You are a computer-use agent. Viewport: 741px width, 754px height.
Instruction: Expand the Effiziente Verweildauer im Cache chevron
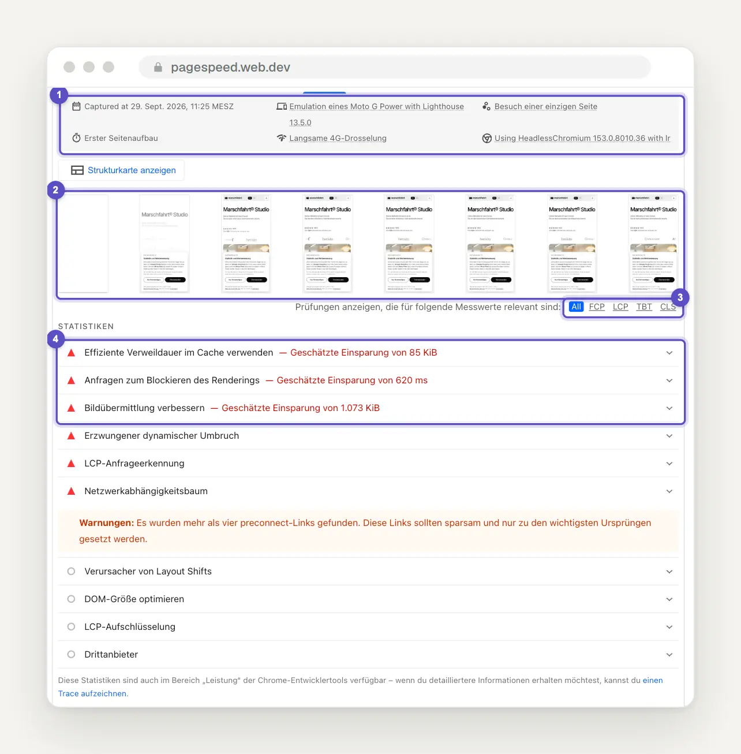(x=669, y=353)
